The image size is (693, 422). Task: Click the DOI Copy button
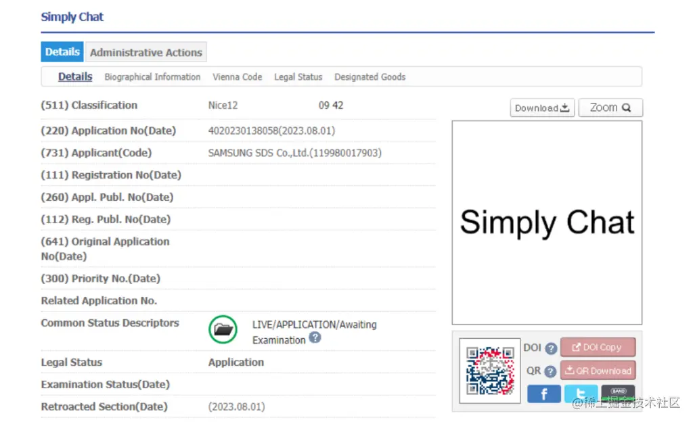pyautogui.click(x=598, y=348)
